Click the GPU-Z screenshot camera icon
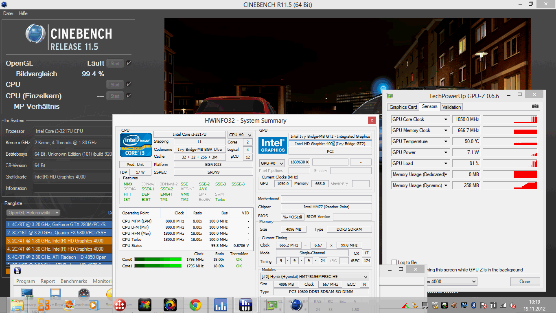The width and height of the screenshot is (556, 313). coord(535,106)
